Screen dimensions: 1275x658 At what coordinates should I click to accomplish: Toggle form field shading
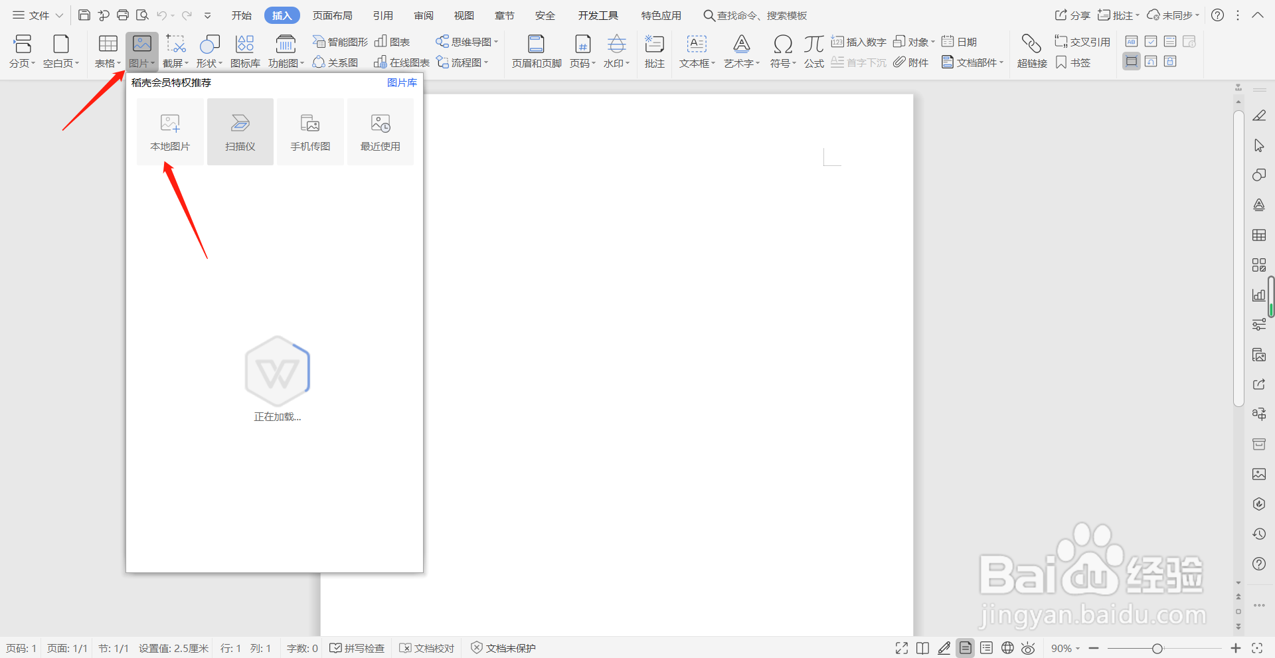point(1132,62)
